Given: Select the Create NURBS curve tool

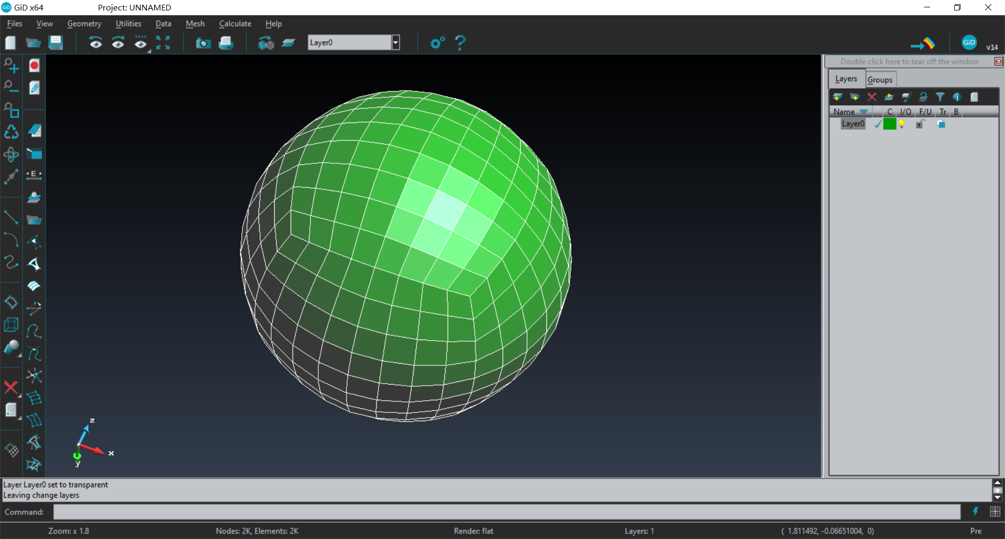Looking at the screenshot, I should (11, 262).
